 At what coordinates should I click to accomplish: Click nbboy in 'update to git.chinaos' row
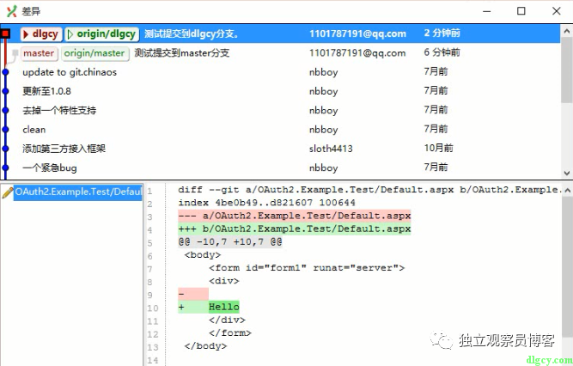pos(323,72)
